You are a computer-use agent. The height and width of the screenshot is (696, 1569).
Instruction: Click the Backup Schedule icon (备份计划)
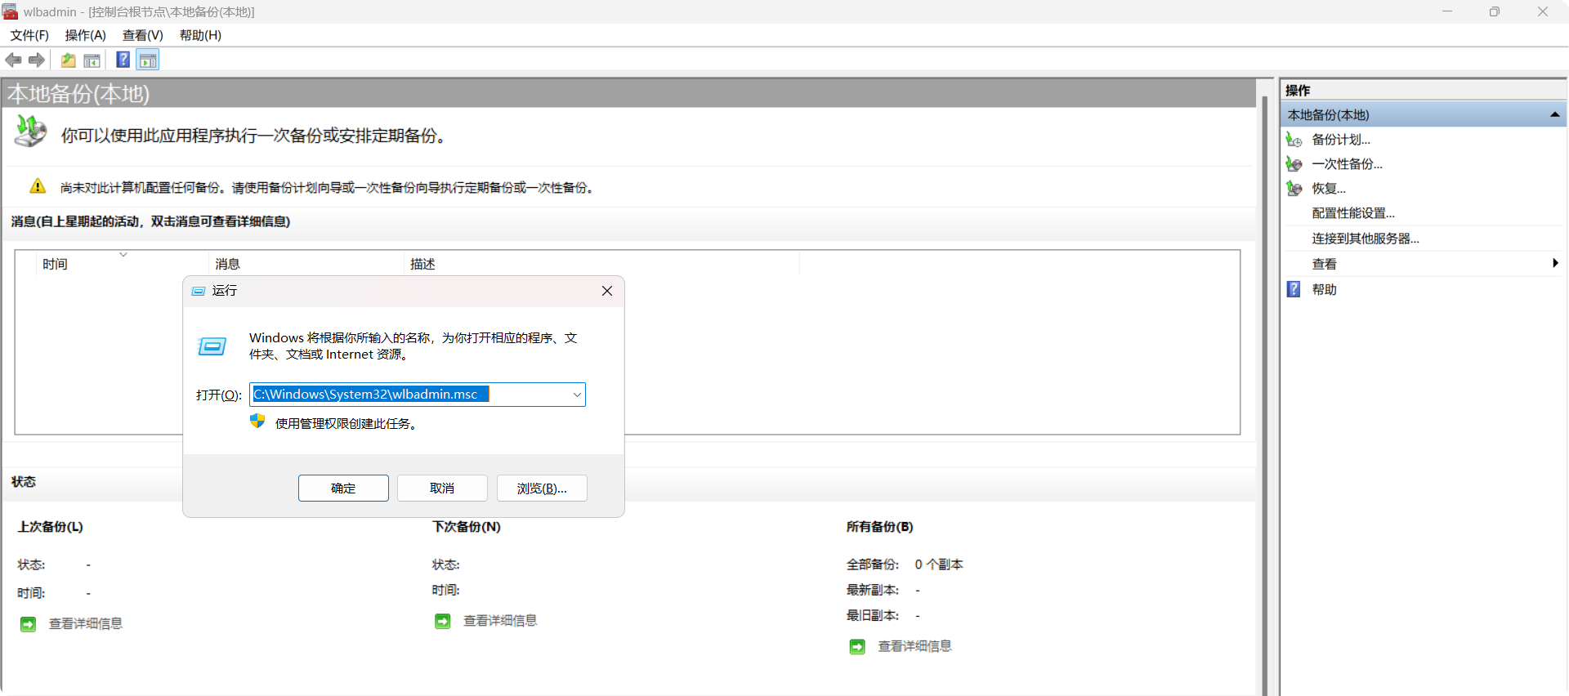click(1294, 140)
